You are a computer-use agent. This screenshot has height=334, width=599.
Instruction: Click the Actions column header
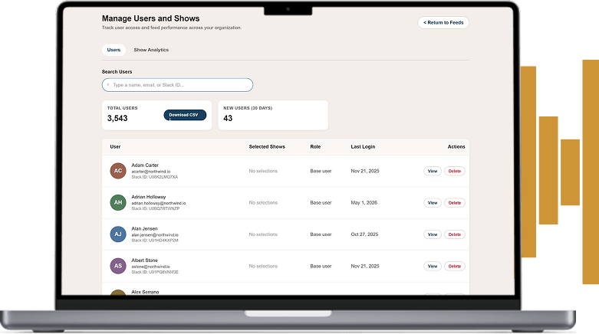(x=456, y=146)
